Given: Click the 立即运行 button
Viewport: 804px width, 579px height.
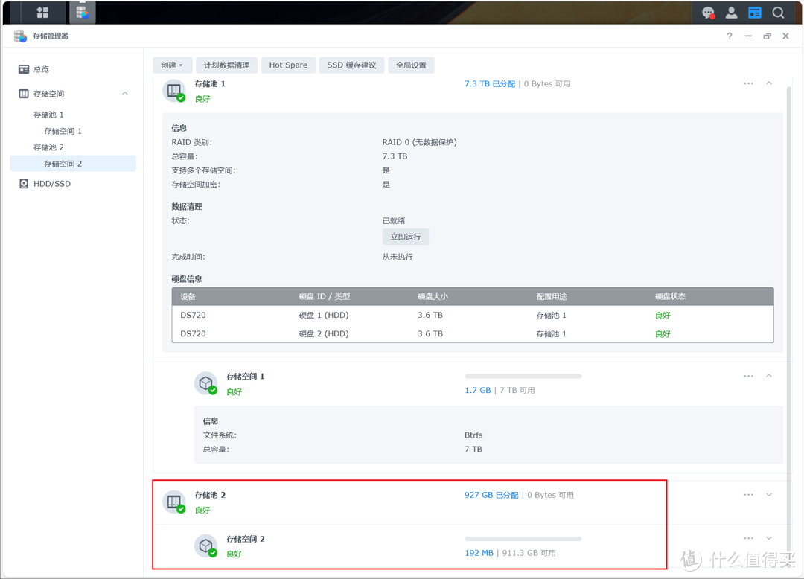Looking at the screenshot, I should click(x=406, y=237).
